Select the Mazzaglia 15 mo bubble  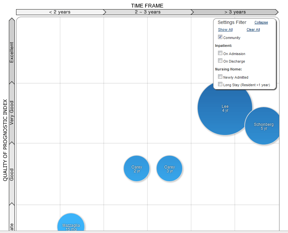(x=71, y=225)
